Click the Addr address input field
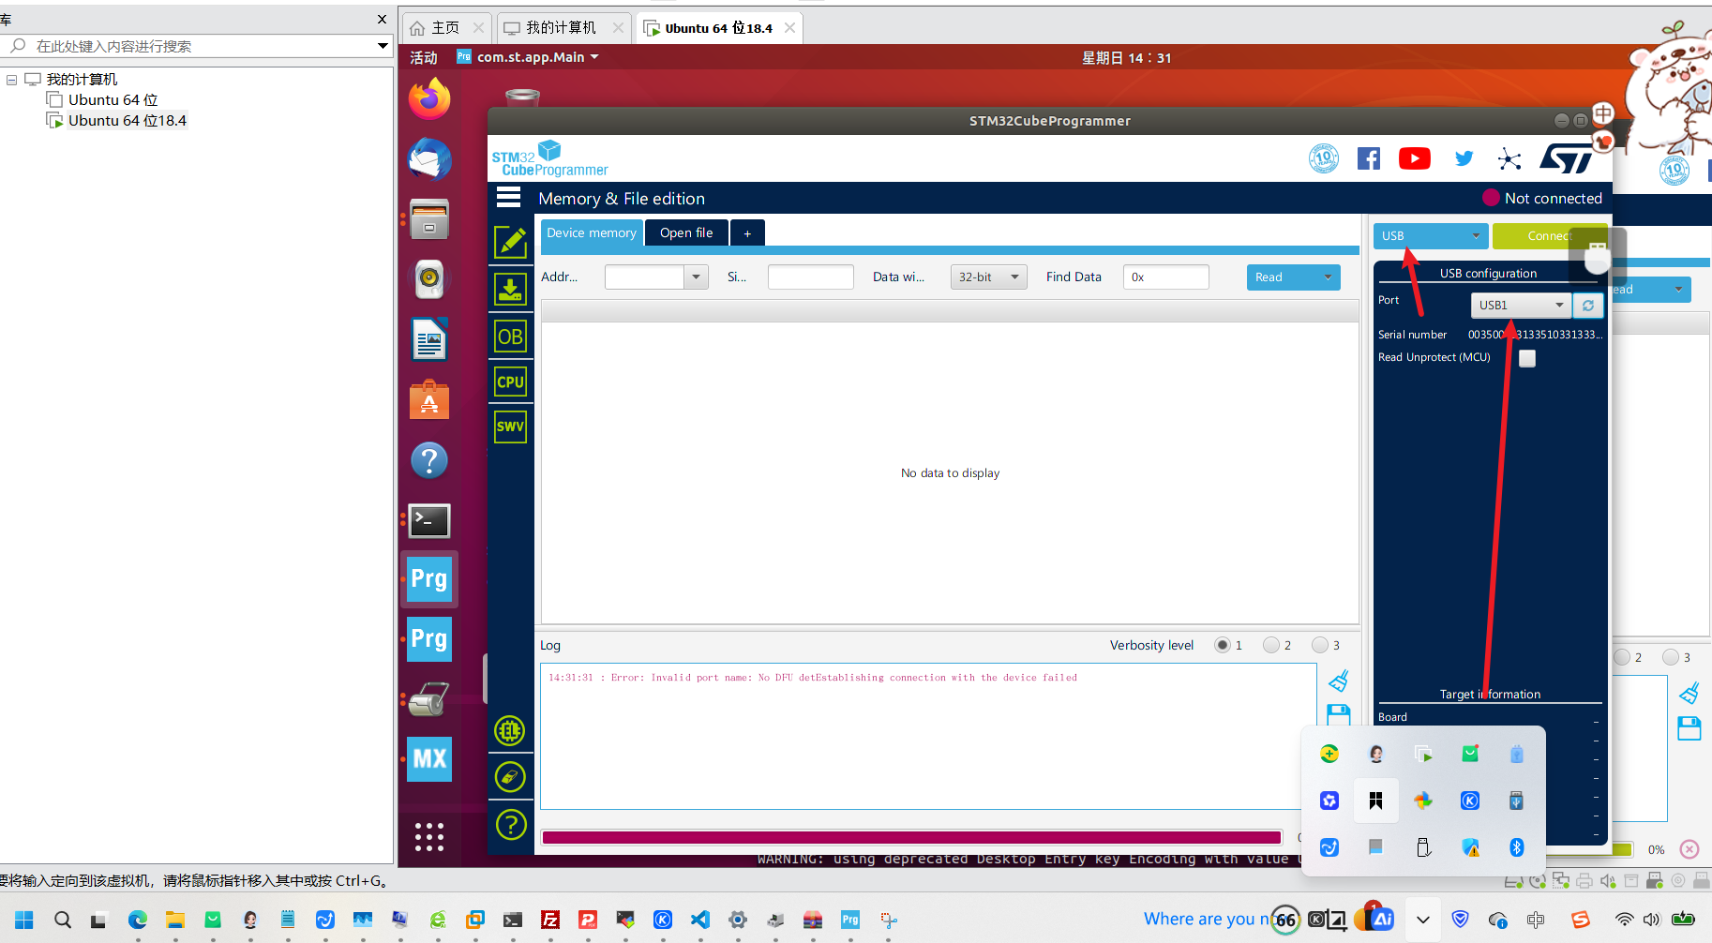The height and width of the screenshot is (943, 1712). click(644, 277)
